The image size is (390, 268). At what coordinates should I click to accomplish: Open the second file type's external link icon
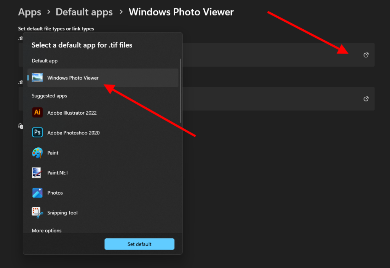tap(366, 99)
